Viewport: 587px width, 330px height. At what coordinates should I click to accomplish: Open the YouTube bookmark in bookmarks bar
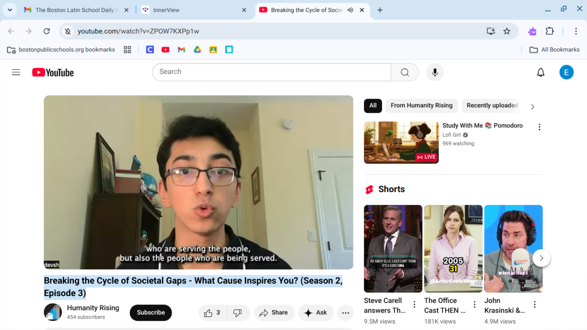point(166,49)
